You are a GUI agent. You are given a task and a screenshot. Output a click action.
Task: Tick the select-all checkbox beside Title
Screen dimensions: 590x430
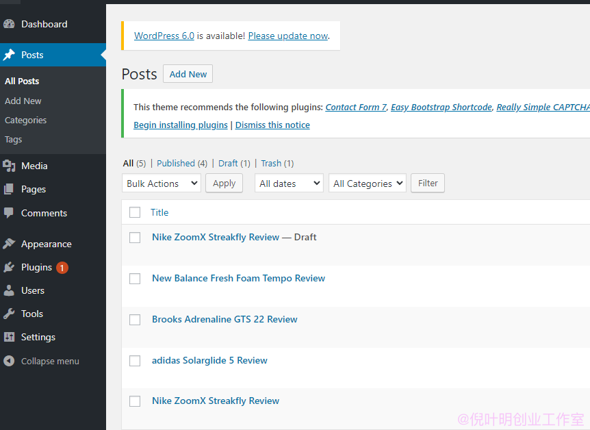pyautogui.click(x=135, y=212)
